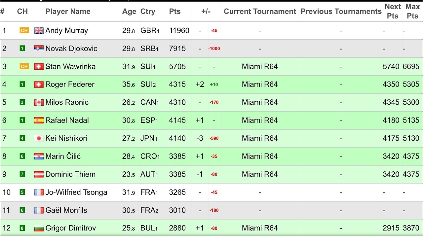Click the Great Britain flag beside Andy Murray
Screen dimensions: 423x236
[39, 31]
